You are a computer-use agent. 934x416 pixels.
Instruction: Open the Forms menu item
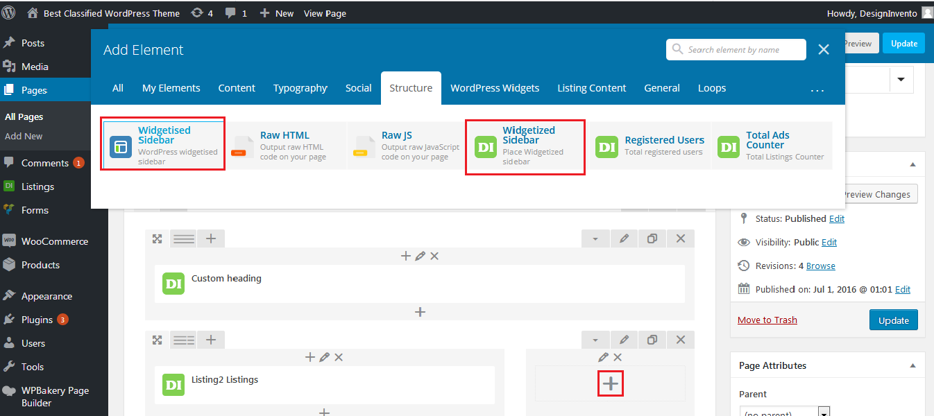pyautogui.click(x=35, y=210)
